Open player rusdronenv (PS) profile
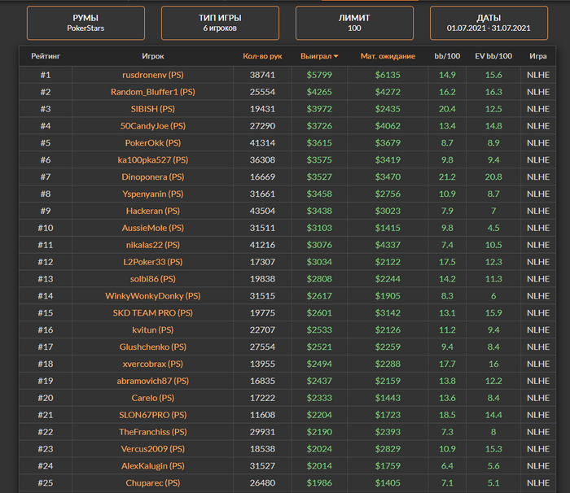Viewport: 570px width, 493px height. click(x=152, y=75)
